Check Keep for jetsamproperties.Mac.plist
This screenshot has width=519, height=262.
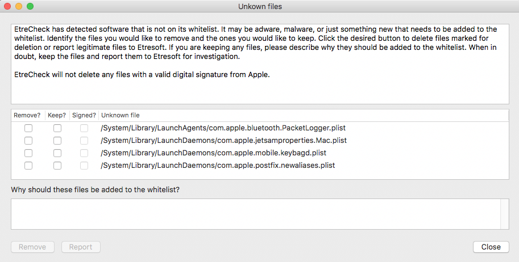[x=57, y=141]
